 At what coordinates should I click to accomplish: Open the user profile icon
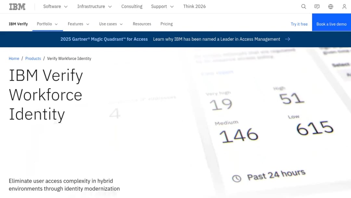[x=344, y=7]
